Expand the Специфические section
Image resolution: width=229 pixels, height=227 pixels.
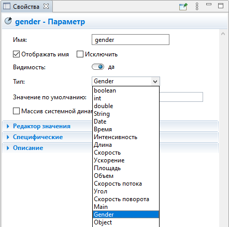tap(38, 137)
